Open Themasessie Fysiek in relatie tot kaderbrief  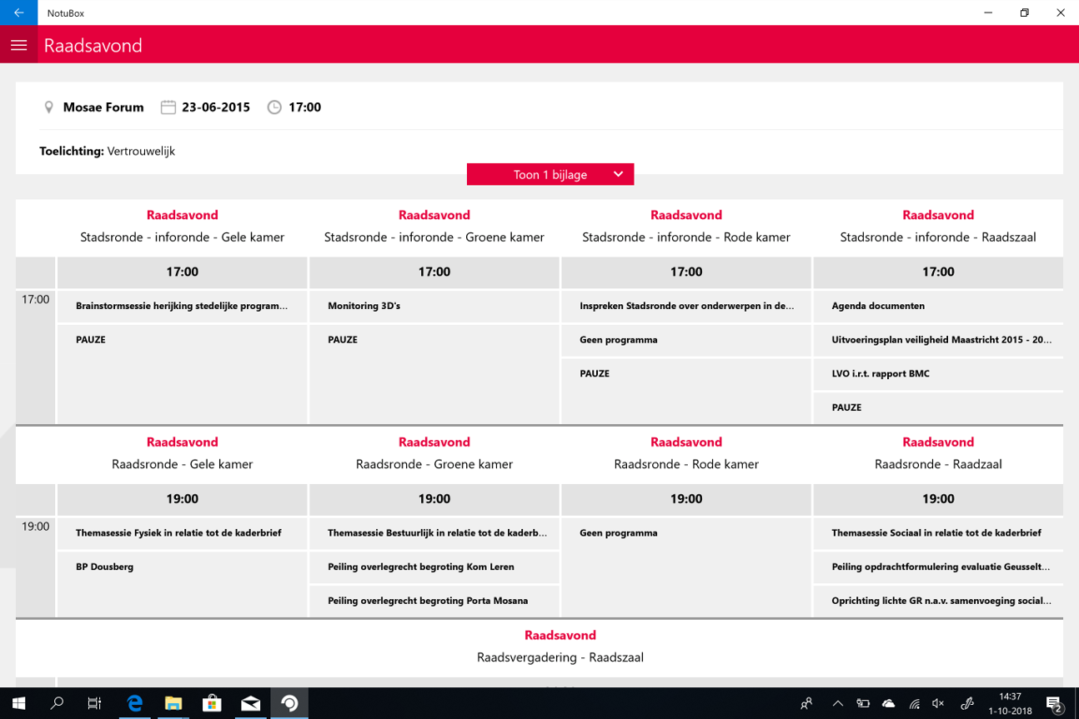point(182,533)
